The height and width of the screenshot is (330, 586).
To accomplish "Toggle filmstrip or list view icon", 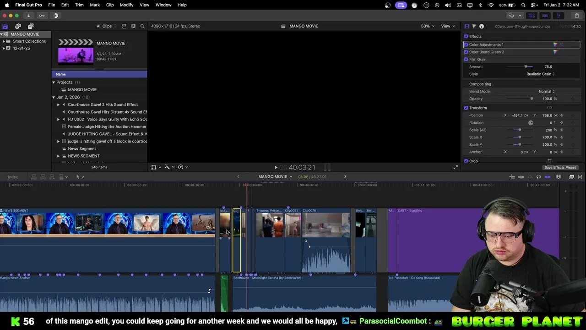I will (133, 26).
